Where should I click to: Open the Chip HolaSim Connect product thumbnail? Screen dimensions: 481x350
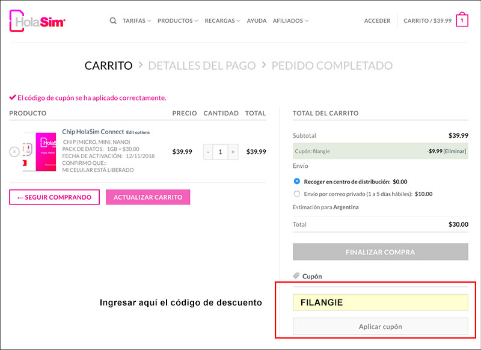(x=39, y=152)
